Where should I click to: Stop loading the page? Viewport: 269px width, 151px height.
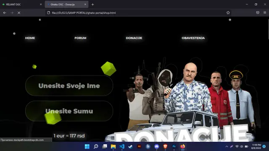19,13
